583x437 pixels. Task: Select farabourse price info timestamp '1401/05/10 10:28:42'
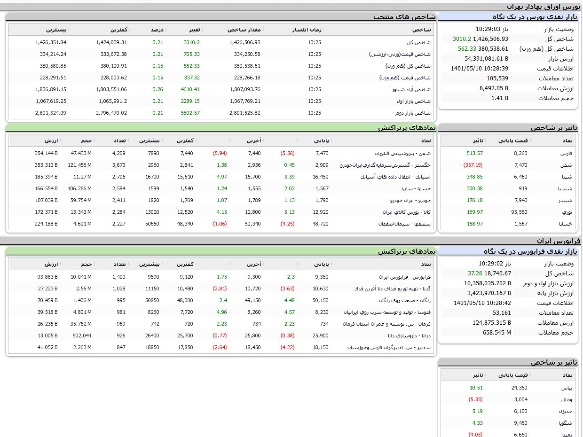(x=482, y=303)
